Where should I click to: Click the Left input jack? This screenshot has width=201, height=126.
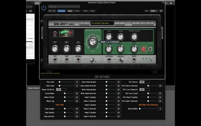tap(55, 60)
